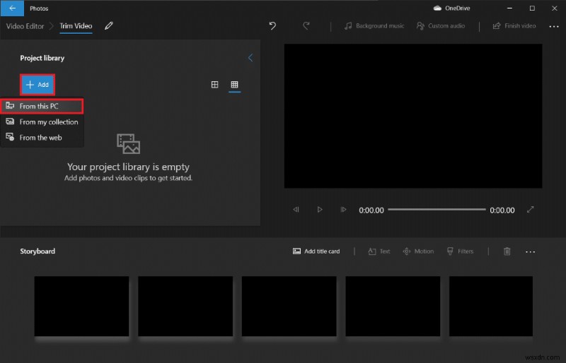This screenshot has height=363, width=566.
Task: Choose From my collection option
Action: 42,121
